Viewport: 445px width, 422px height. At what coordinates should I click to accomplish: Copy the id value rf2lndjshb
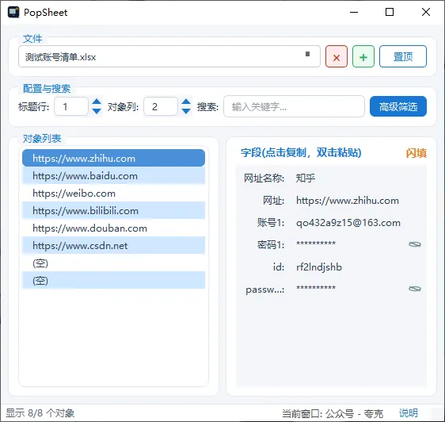point(319,267)
